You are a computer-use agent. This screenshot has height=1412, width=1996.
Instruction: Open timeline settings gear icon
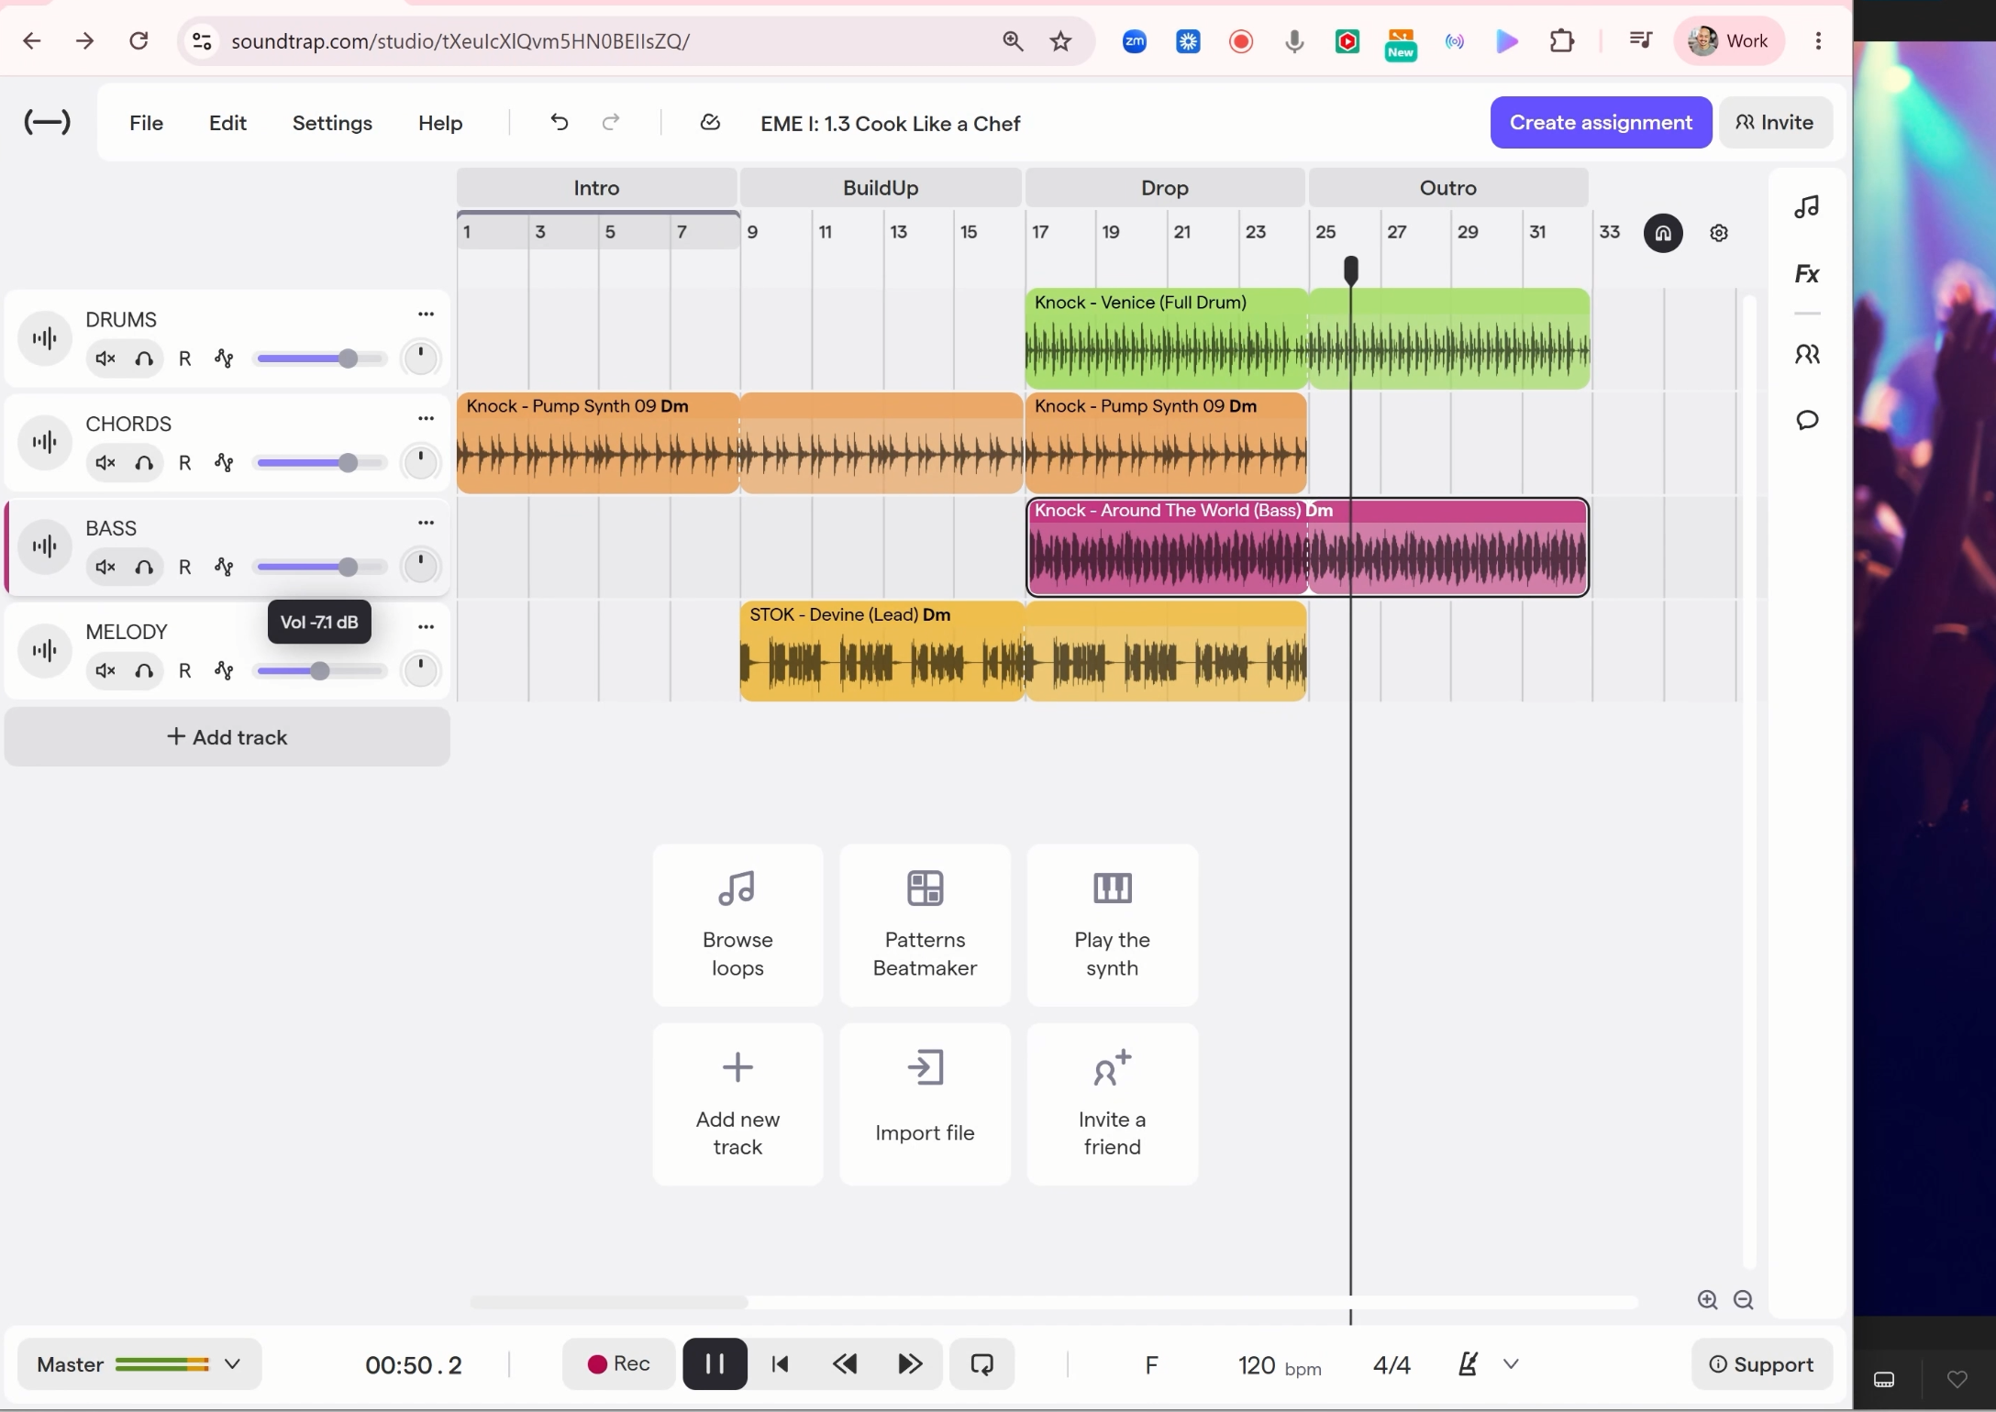click(x=1718, y=233)
